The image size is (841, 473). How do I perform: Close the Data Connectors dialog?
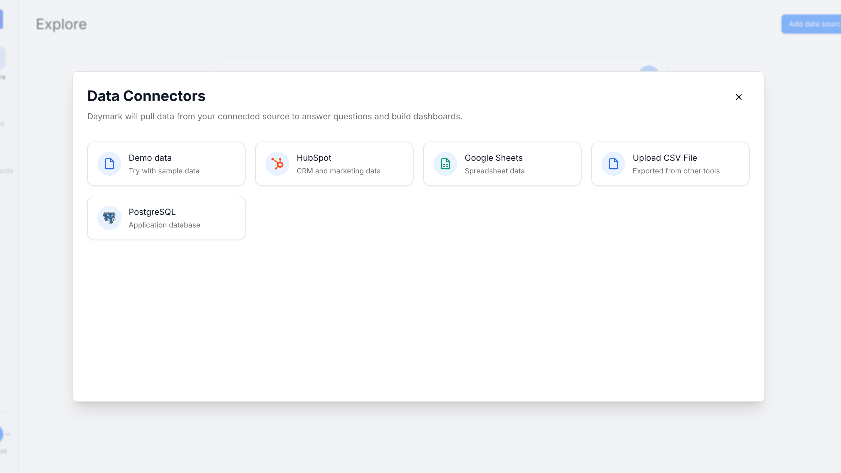[x=739, y=97]
